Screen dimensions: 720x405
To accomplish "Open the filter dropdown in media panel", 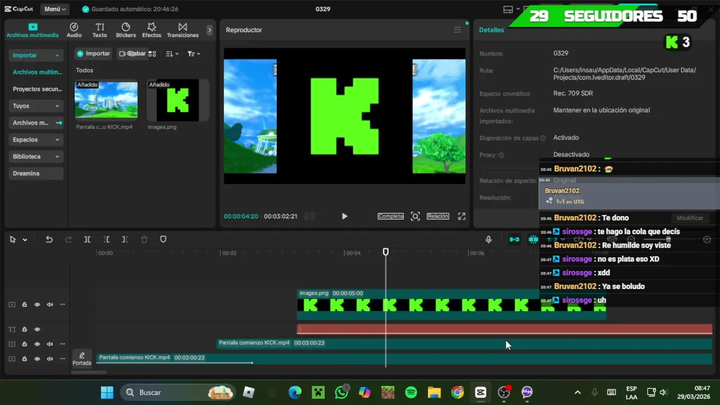I will tap(193, 53).
